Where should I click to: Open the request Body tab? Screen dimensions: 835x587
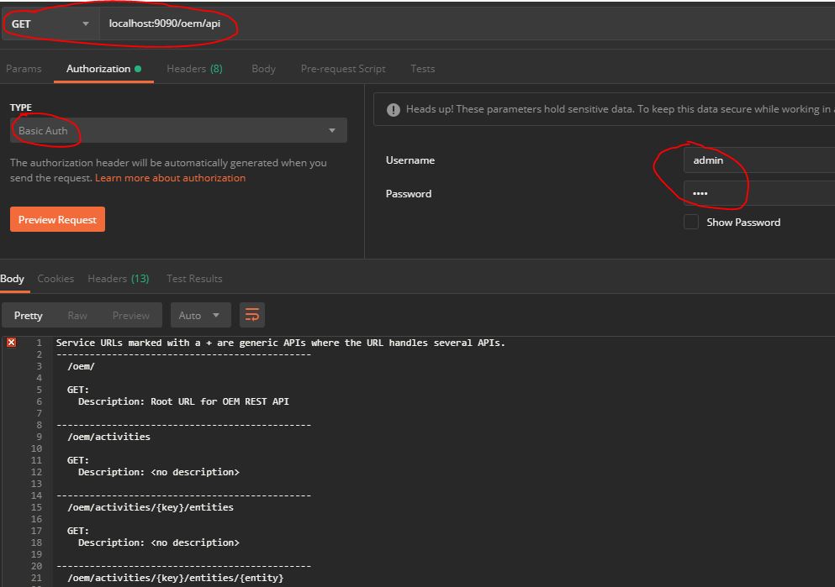(263, 69)
